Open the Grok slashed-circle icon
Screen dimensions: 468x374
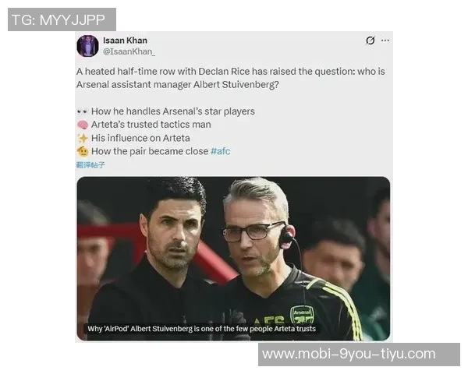coord(370,41)
